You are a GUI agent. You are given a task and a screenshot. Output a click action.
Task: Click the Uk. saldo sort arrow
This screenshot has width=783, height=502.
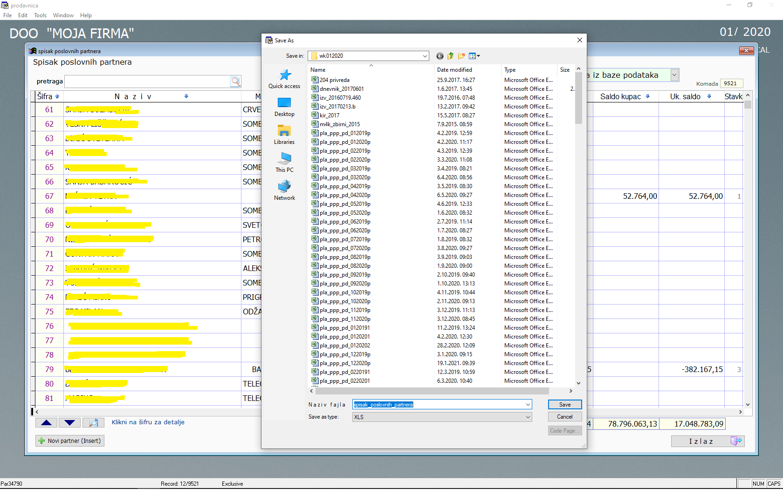coord(709,96)
